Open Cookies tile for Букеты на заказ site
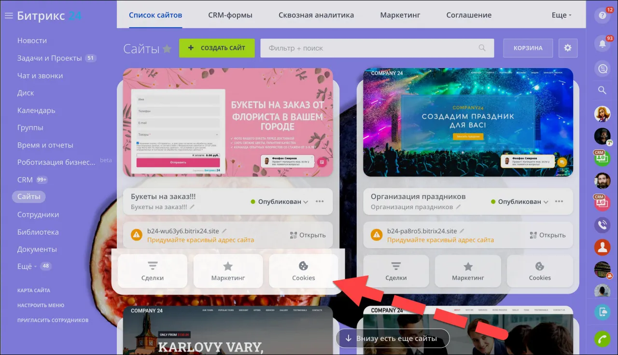 pyautogui.click(x=304, y=271)
